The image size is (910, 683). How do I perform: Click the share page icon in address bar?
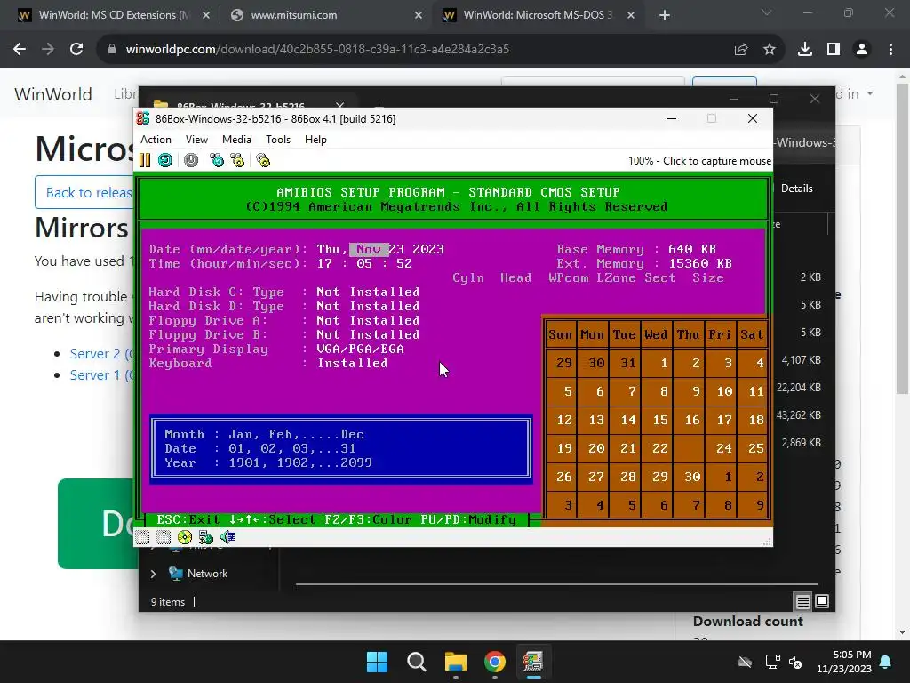coord(741,50)
